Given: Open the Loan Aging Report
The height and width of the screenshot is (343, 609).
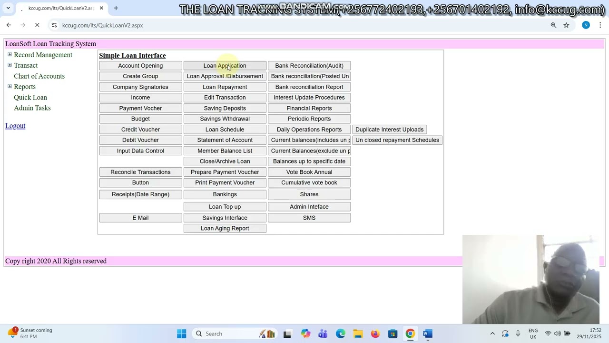Looking at the screenshot, I should pyautogui.click(x=225, y=228).
